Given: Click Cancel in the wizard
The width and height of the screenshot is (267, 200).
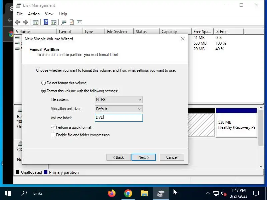Looking at the screenshot, I should pyautogui.click(x=172, y=157).
